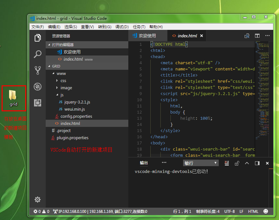Open the Explorer view in activity bar
The width and height of the screenshot is (279, 220).
[38, 38]
